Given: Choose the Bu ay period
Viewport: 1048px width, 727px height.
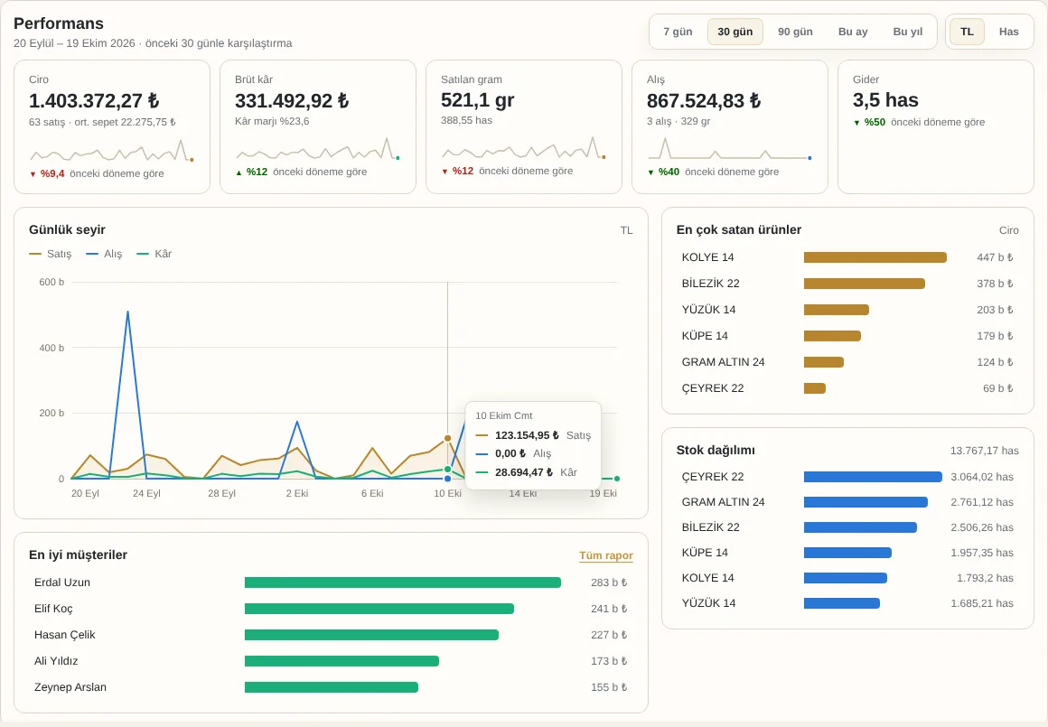Looking at the screenshot, I should click(x=853, y=32).
